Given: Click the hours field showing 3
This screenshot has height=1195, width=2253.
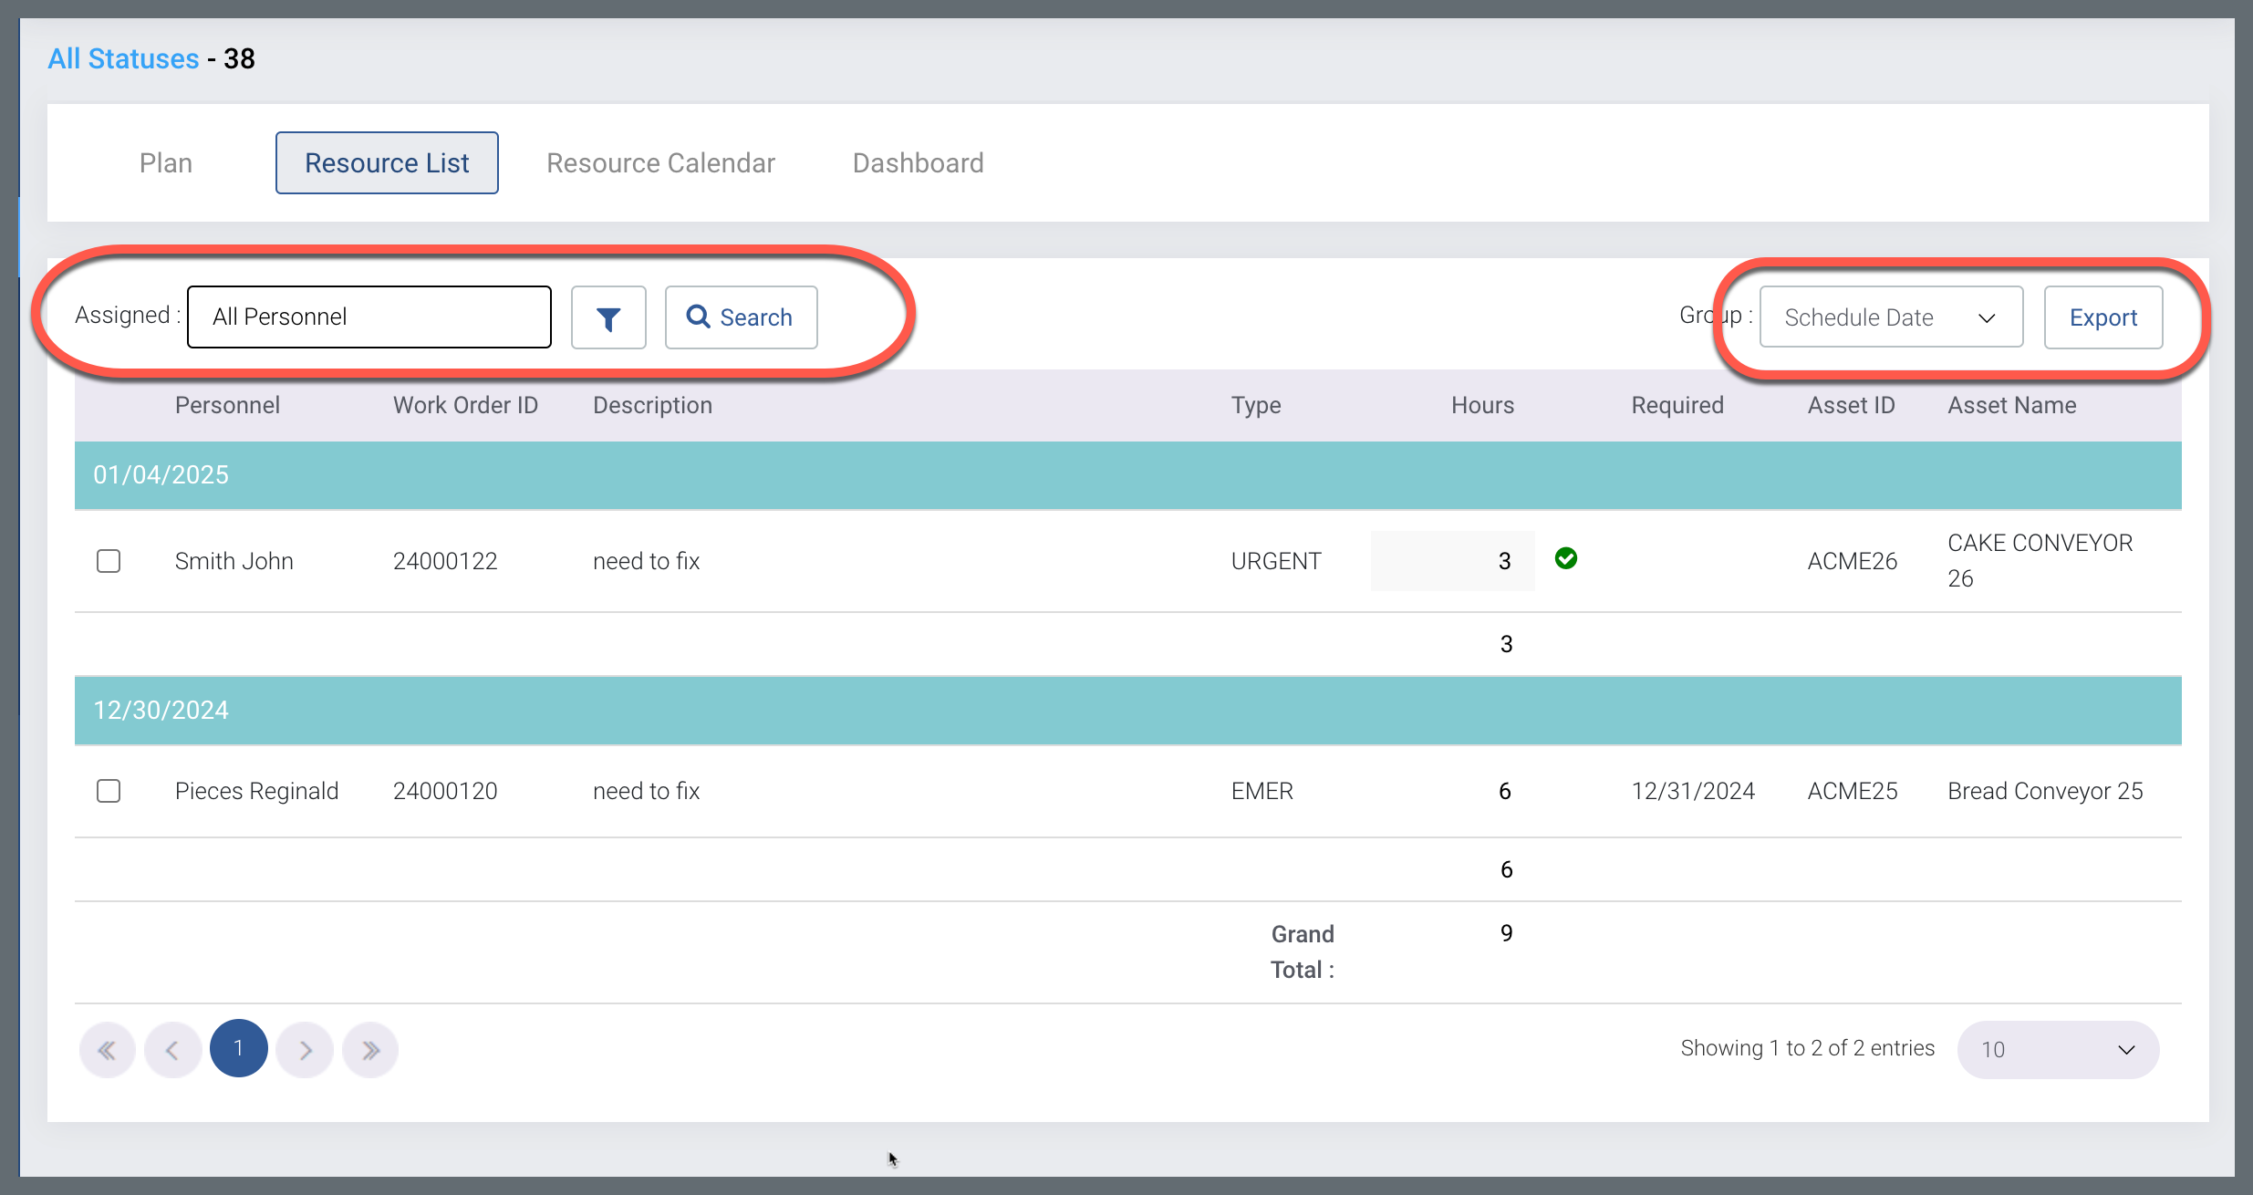Looking at the screenshot, I should (x=1452, y=561).
